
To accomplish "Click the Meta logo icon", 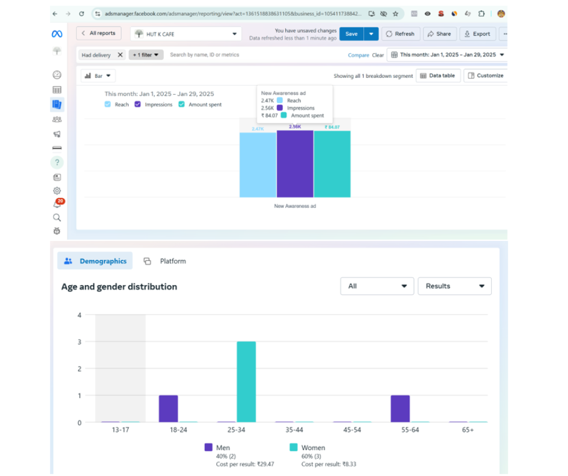I will pos(57,34).
